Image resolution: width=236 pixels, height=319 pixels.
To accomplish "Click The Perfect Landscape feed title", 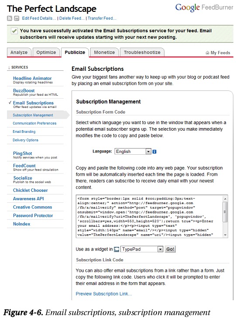I will click(x=51, y=9).
